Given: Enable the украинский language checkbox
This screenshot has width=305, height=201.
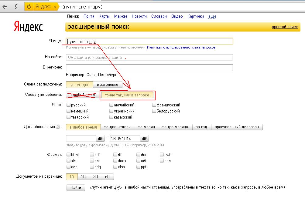Looking at the screenshot, I should (111, 111).
